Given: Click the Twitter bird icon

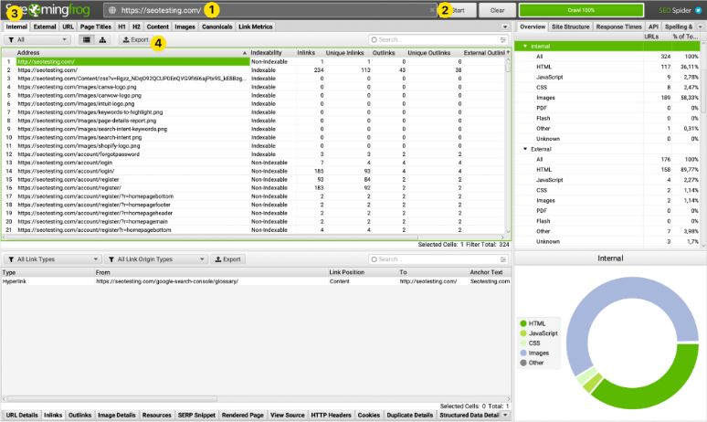Looking at the screenshot, I should (x=699, y=10).
